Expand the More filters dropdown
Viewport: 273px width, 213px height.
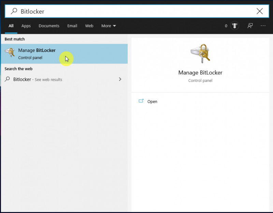click(x=109, y=26)
